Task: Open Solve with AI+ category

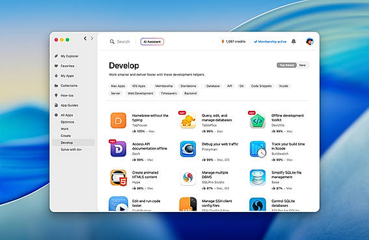Action: pyautogui.click(x=71, y=149)
